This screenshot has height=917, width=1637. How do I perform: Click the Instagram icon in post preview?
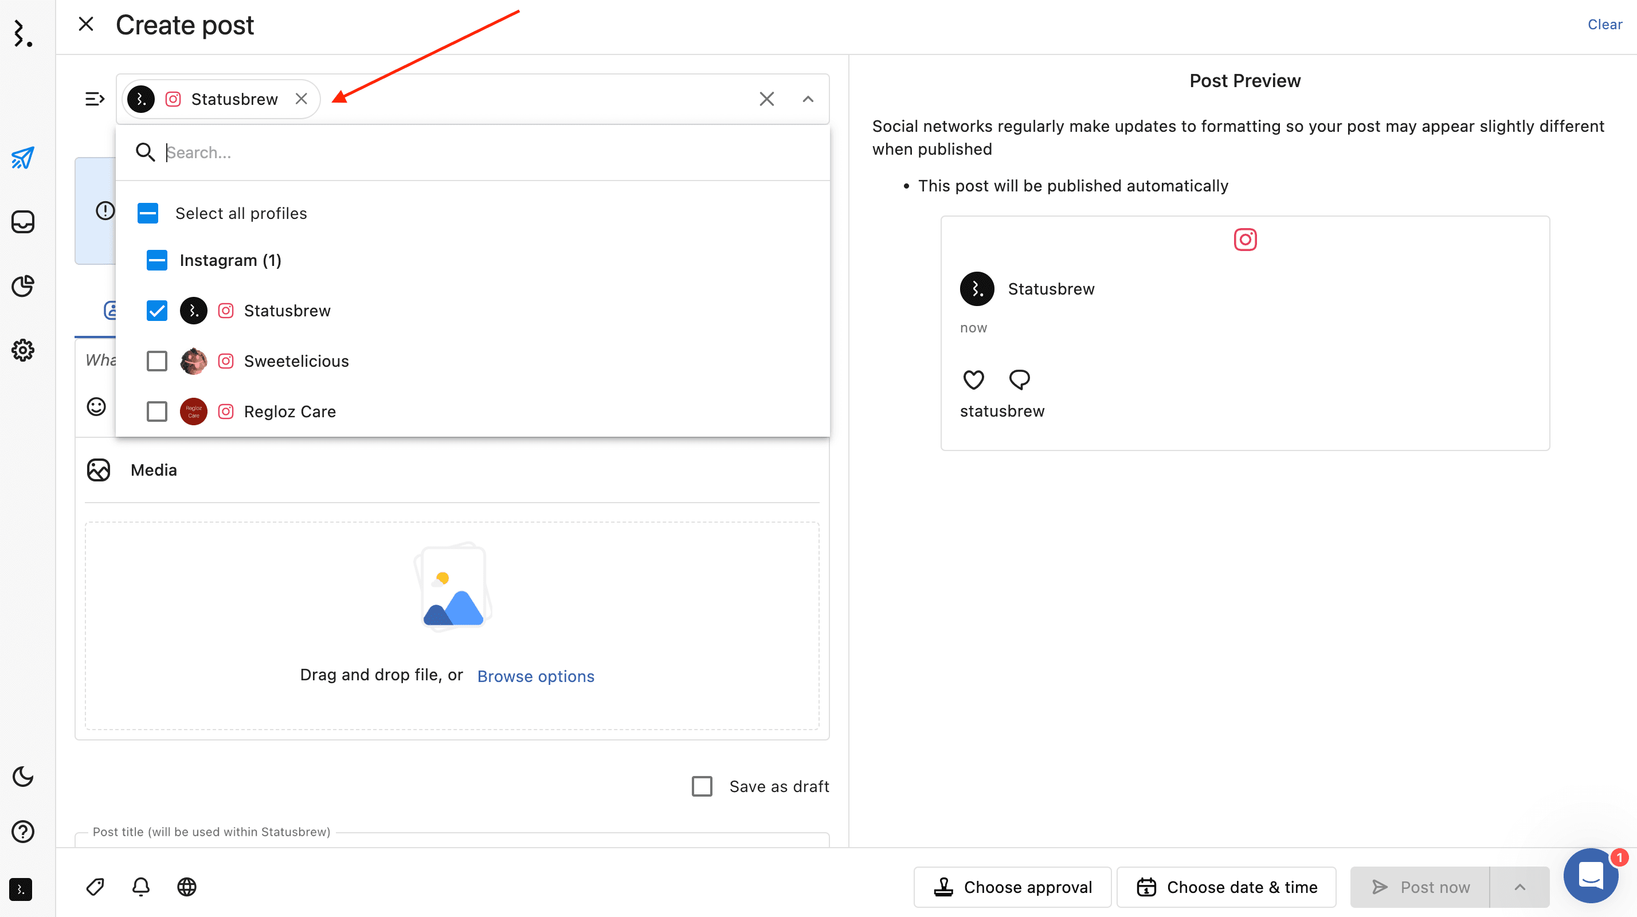(x=1245, y=240)
